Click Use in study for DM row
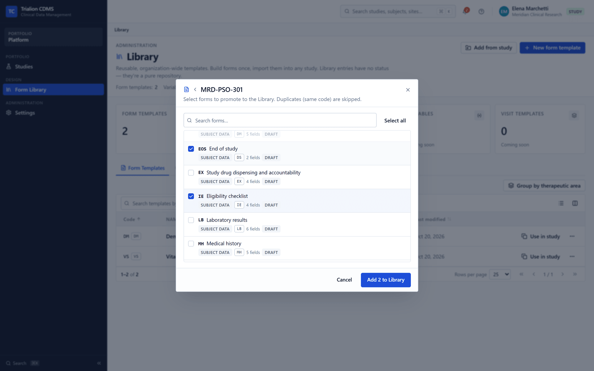Screen dimensions: 594x371 point(540,236)
